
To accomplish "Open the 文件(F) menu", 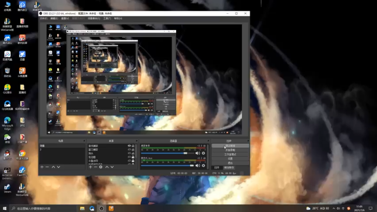I will [x=44, y=18].
